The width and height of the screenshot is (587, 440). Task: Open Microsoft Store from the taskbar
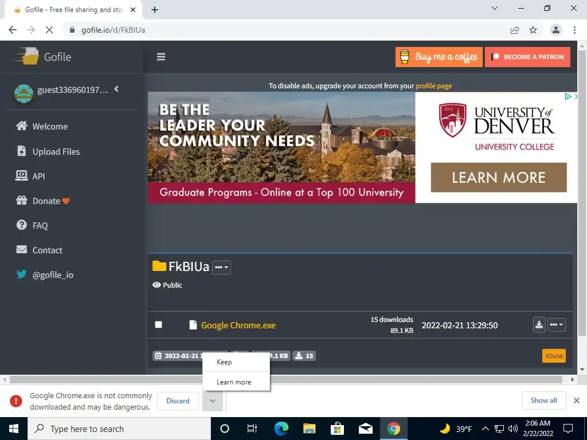337,429
